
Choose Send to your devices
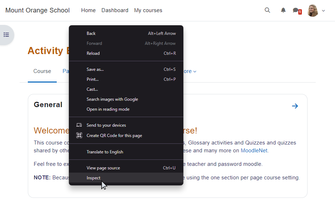[106, 125]
